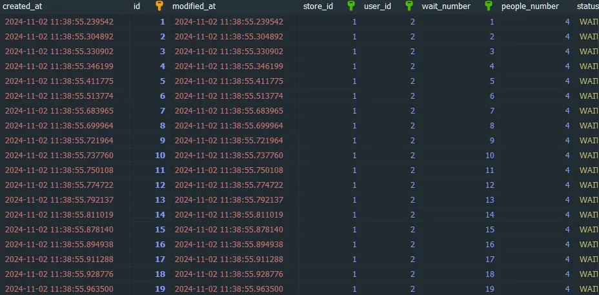Image resolution: width=599 pixels, height=295 pixels.
Task: Select created_at cell 11:38:55.513774
Action: 59,96
